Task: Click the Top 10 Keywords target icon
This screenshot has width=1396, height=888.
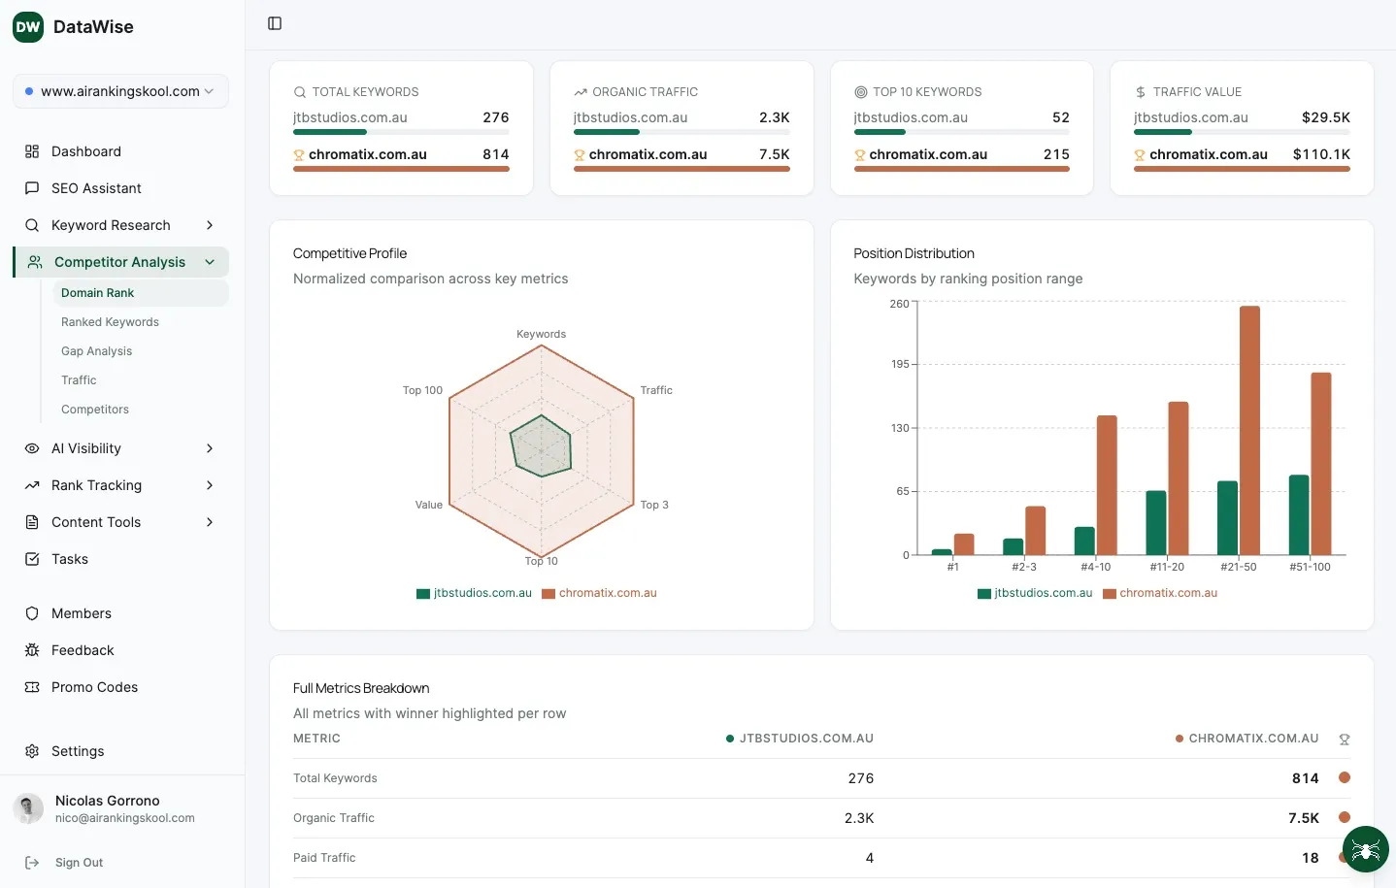Action: click(859, 91)
